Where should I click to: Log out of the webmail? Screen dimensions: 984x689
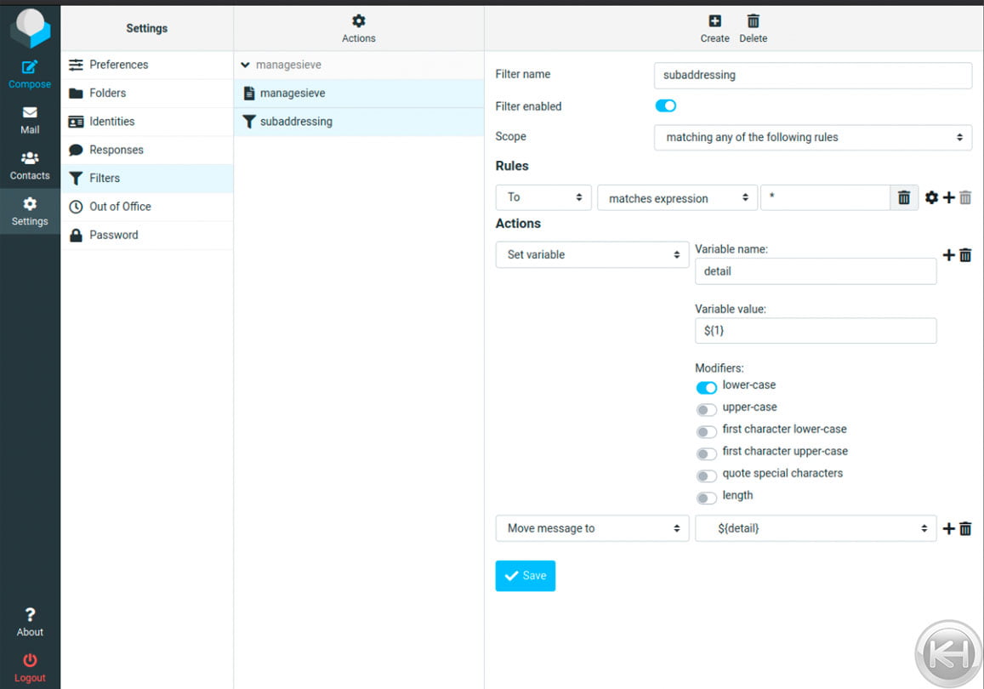[30, 665]
